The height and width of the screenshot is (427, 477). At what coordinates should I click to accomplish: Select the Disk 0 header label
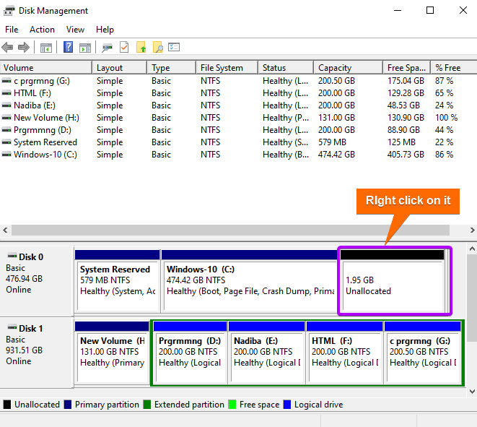(x=37, y=281)
